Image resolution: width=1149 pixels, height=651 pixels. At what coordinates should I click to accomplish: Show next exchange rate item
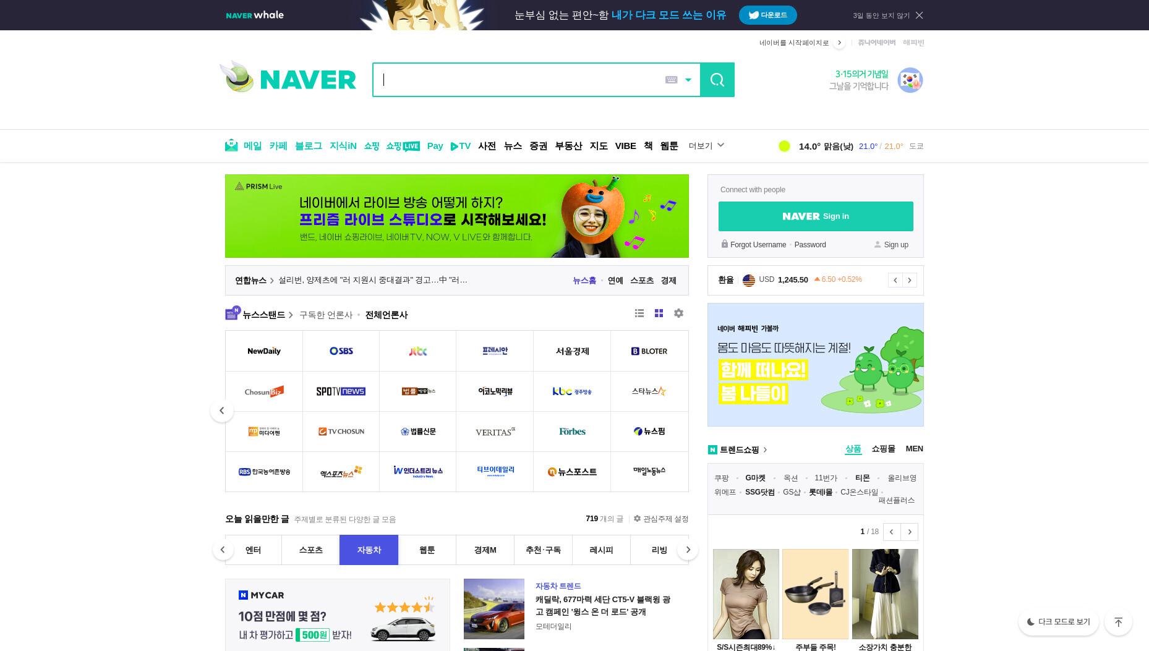[909, 280]
